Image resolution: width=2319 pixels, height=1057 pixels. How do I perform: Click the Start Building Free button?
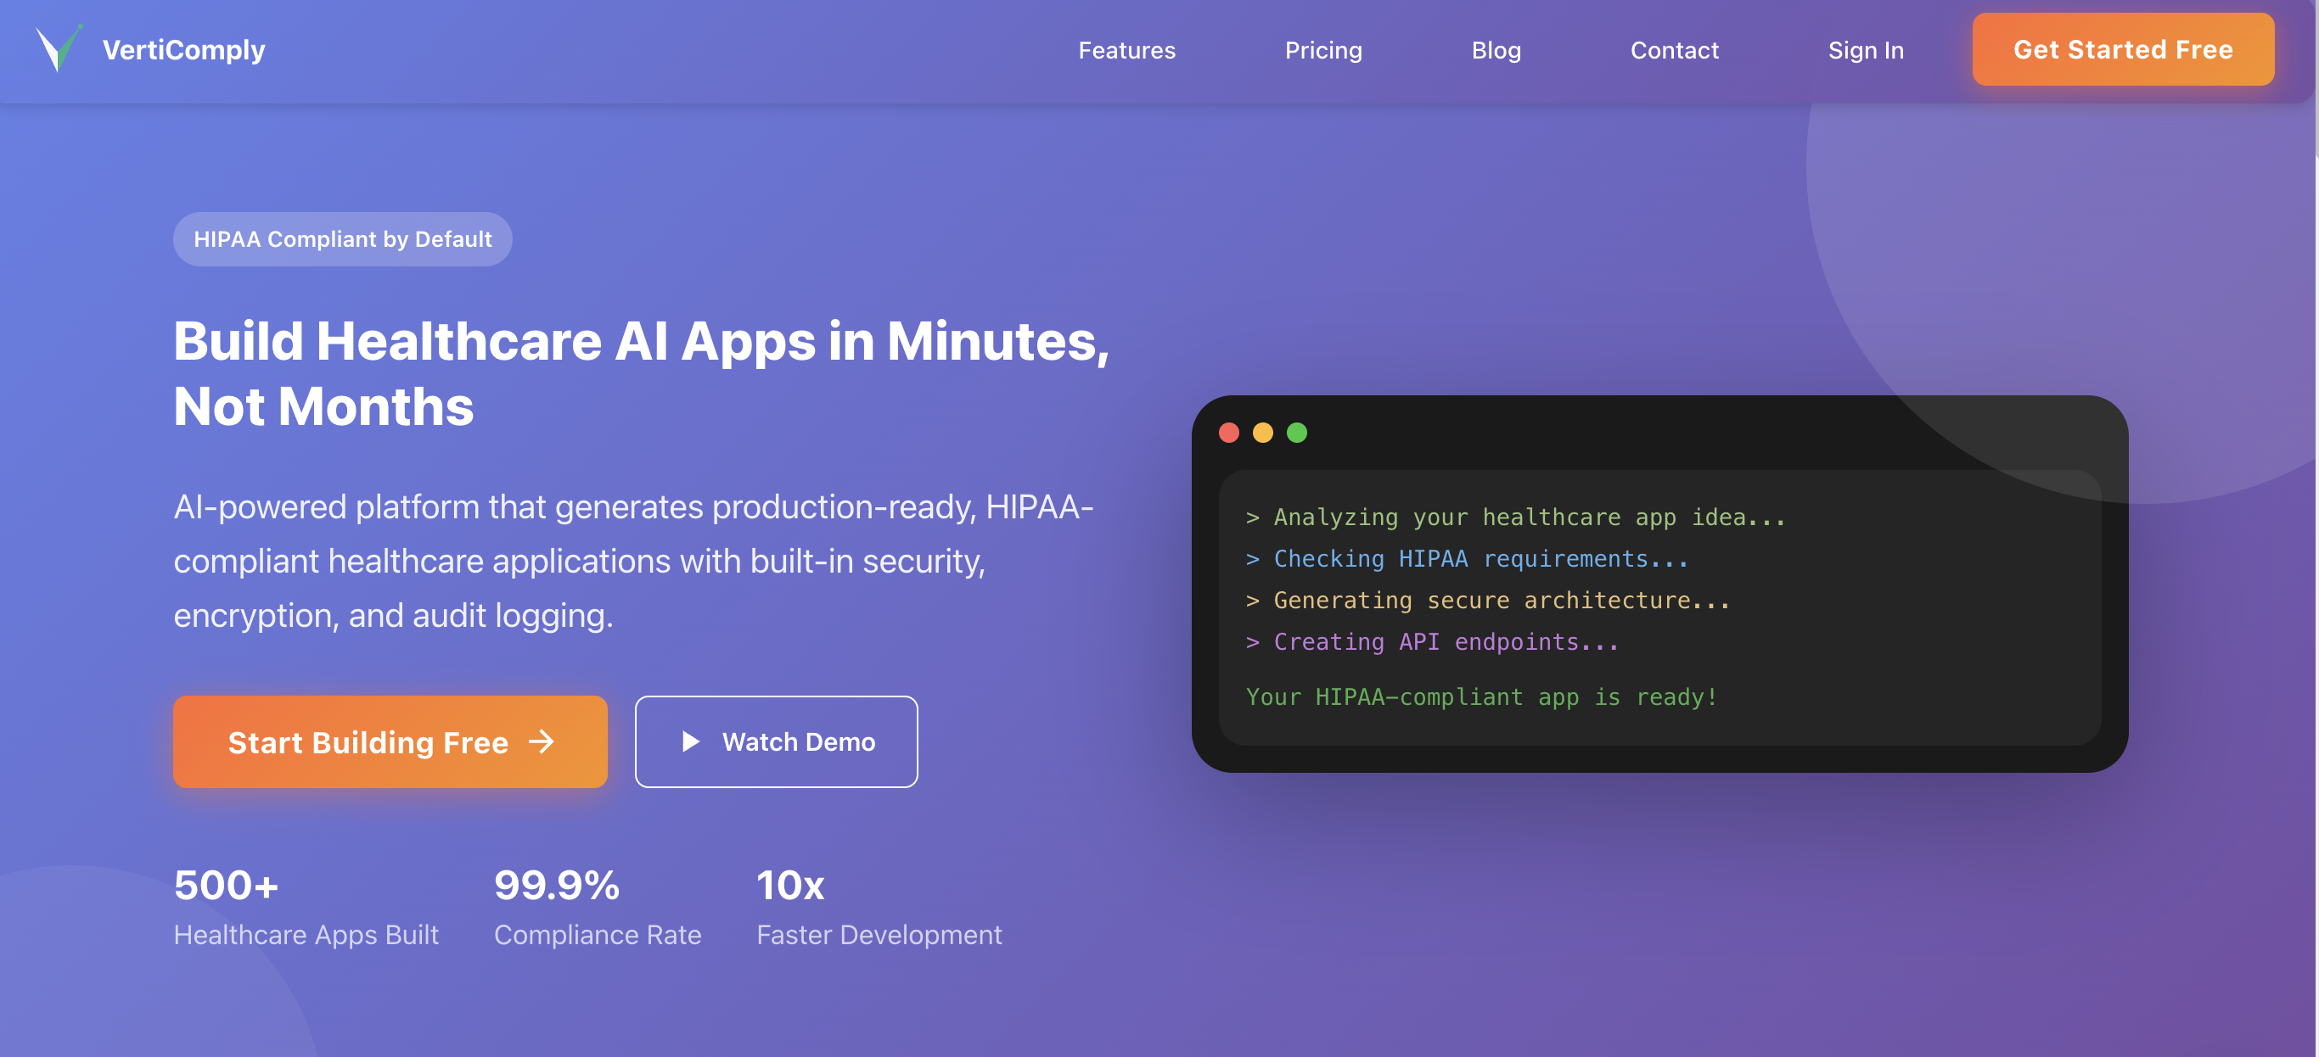(389, 741)
